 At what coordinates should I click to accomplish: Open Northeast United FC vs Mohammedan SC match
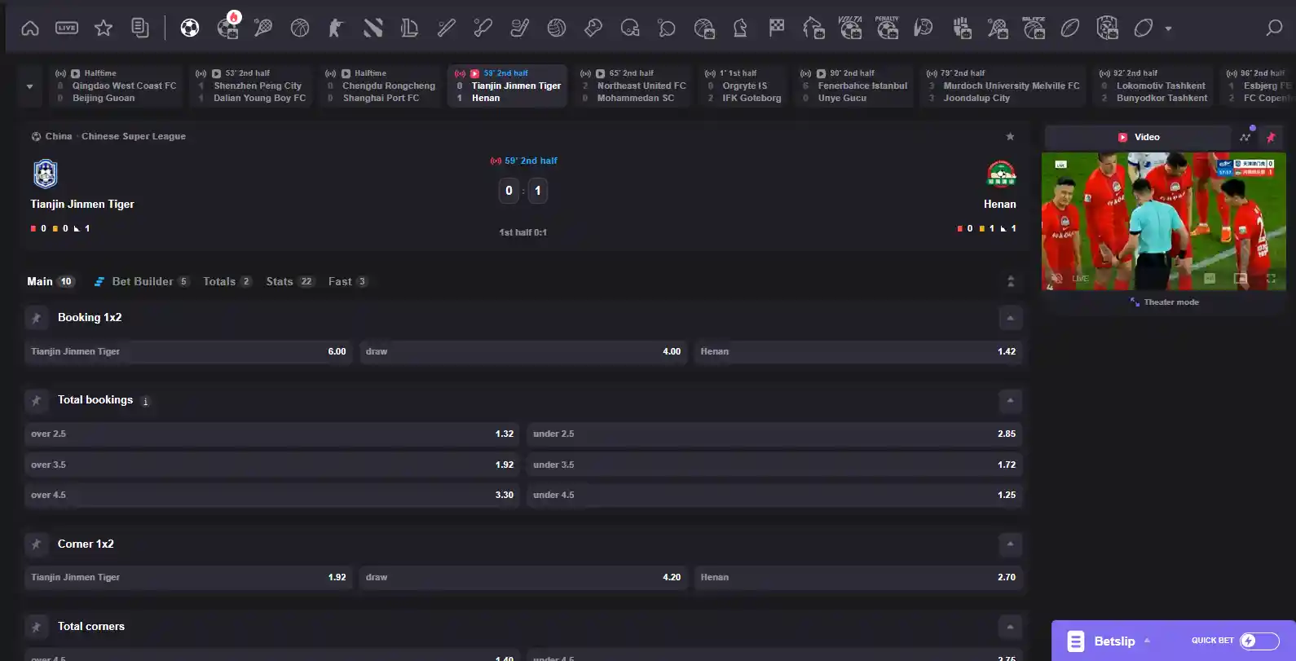tap(633, 86)
